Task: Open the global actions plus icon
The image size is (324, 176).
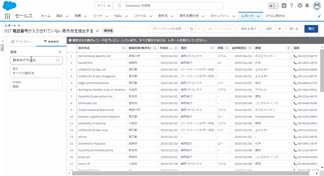Action: (284, 6)
